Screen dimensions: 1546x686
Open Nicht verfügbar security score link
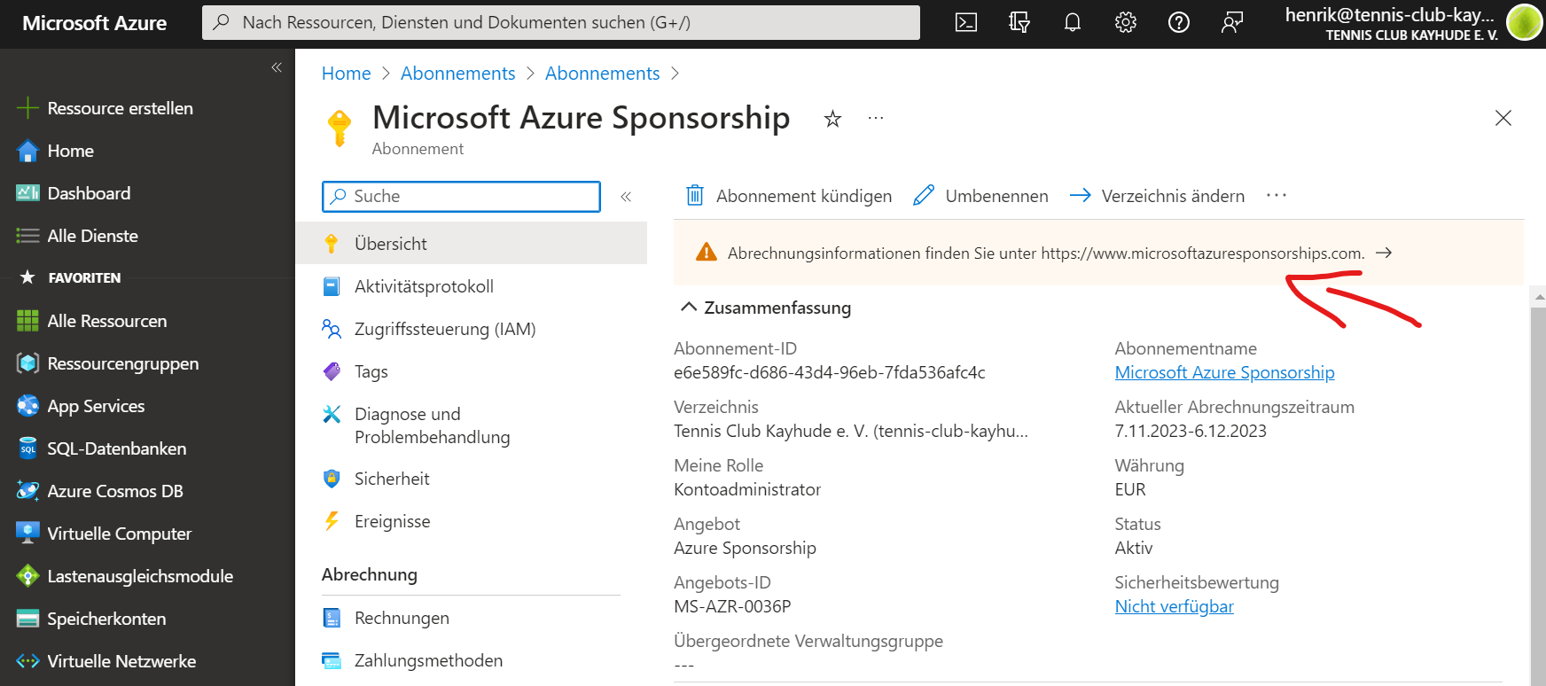tap(1174, 606)
